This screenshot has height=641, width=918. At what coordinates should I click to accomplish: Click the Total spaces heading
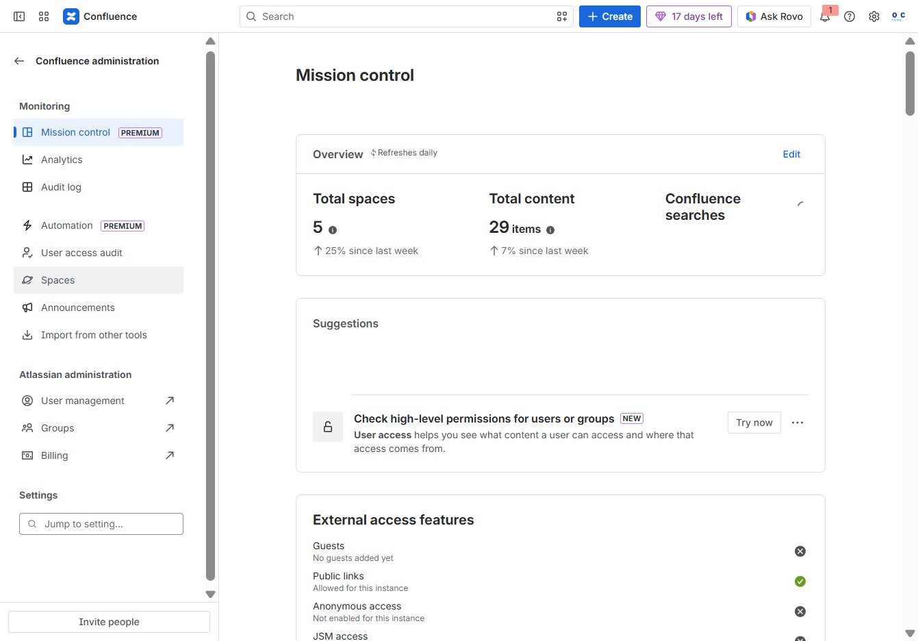(x=354, y=199)
